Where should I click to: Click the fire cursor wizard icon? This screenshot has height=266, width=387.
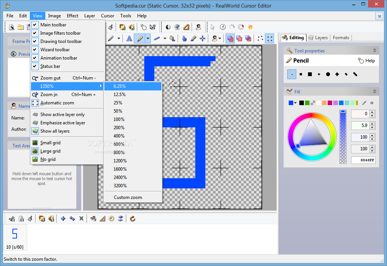coord(250,27)
